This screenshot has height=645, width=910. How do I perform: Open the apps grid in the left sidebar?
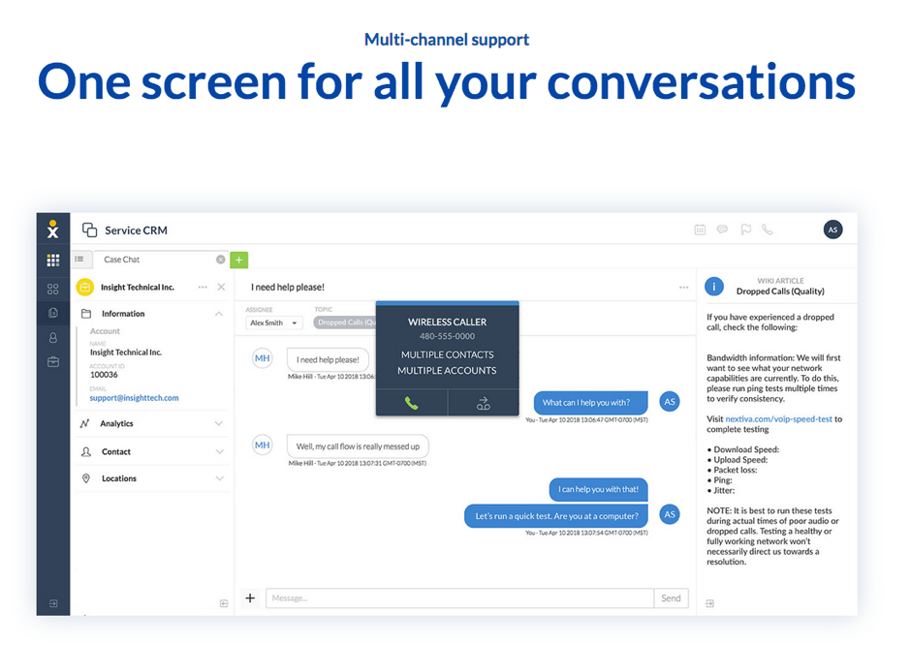52,260
